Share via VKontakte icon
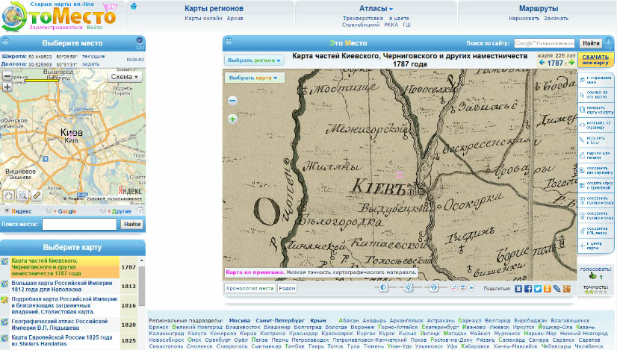617x350 pixels. coord(518,289)
